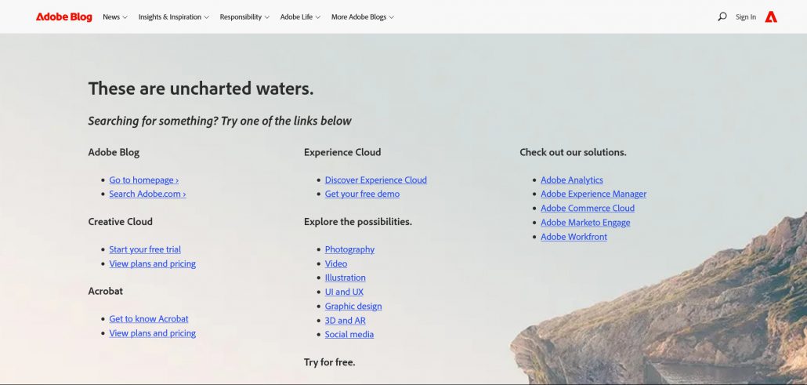Open the Adobe Life menu
The width and height of the screenshot is (807, 385).
pyautogui.click(x=300, y=16)
